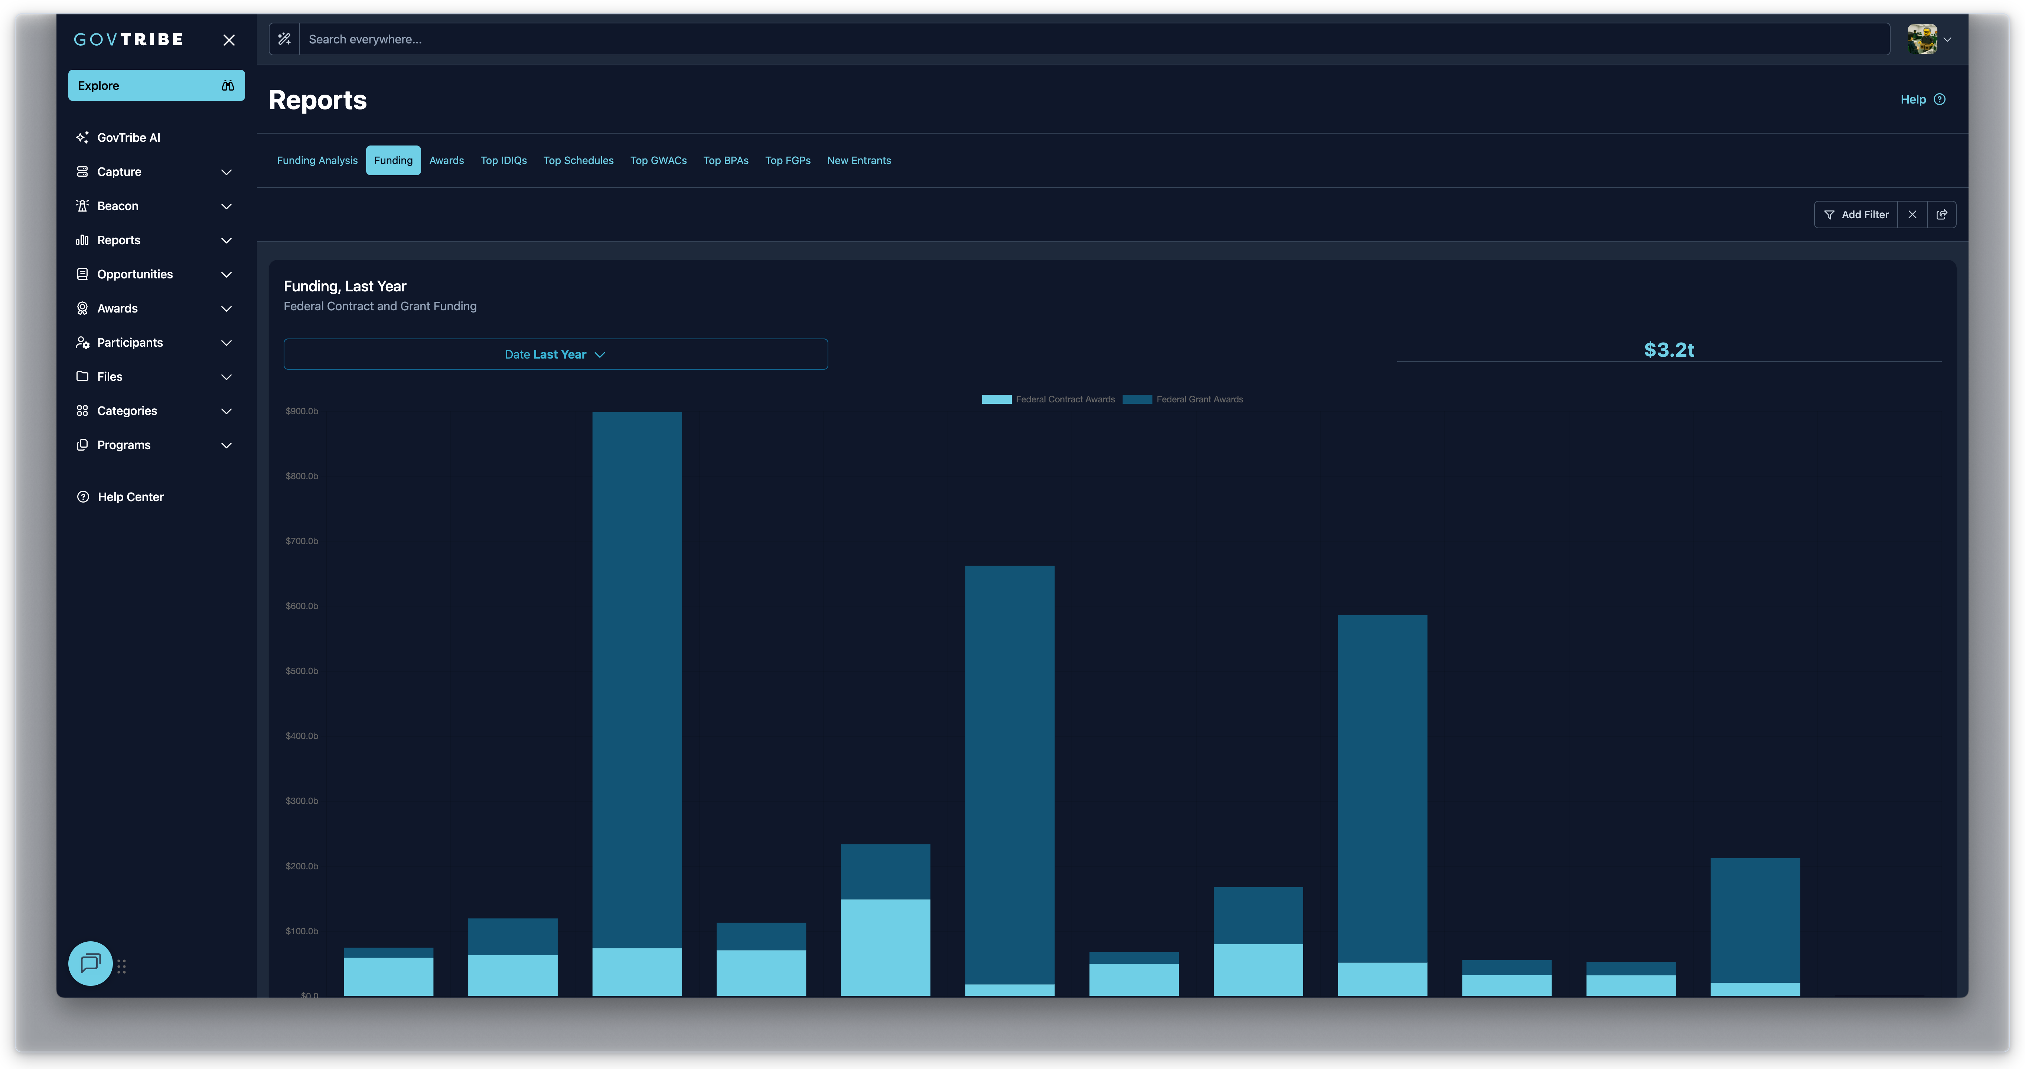The image size is (2025, 1069).
Task: Open the New Entrants tab
Action: click(x=859, y=160)
